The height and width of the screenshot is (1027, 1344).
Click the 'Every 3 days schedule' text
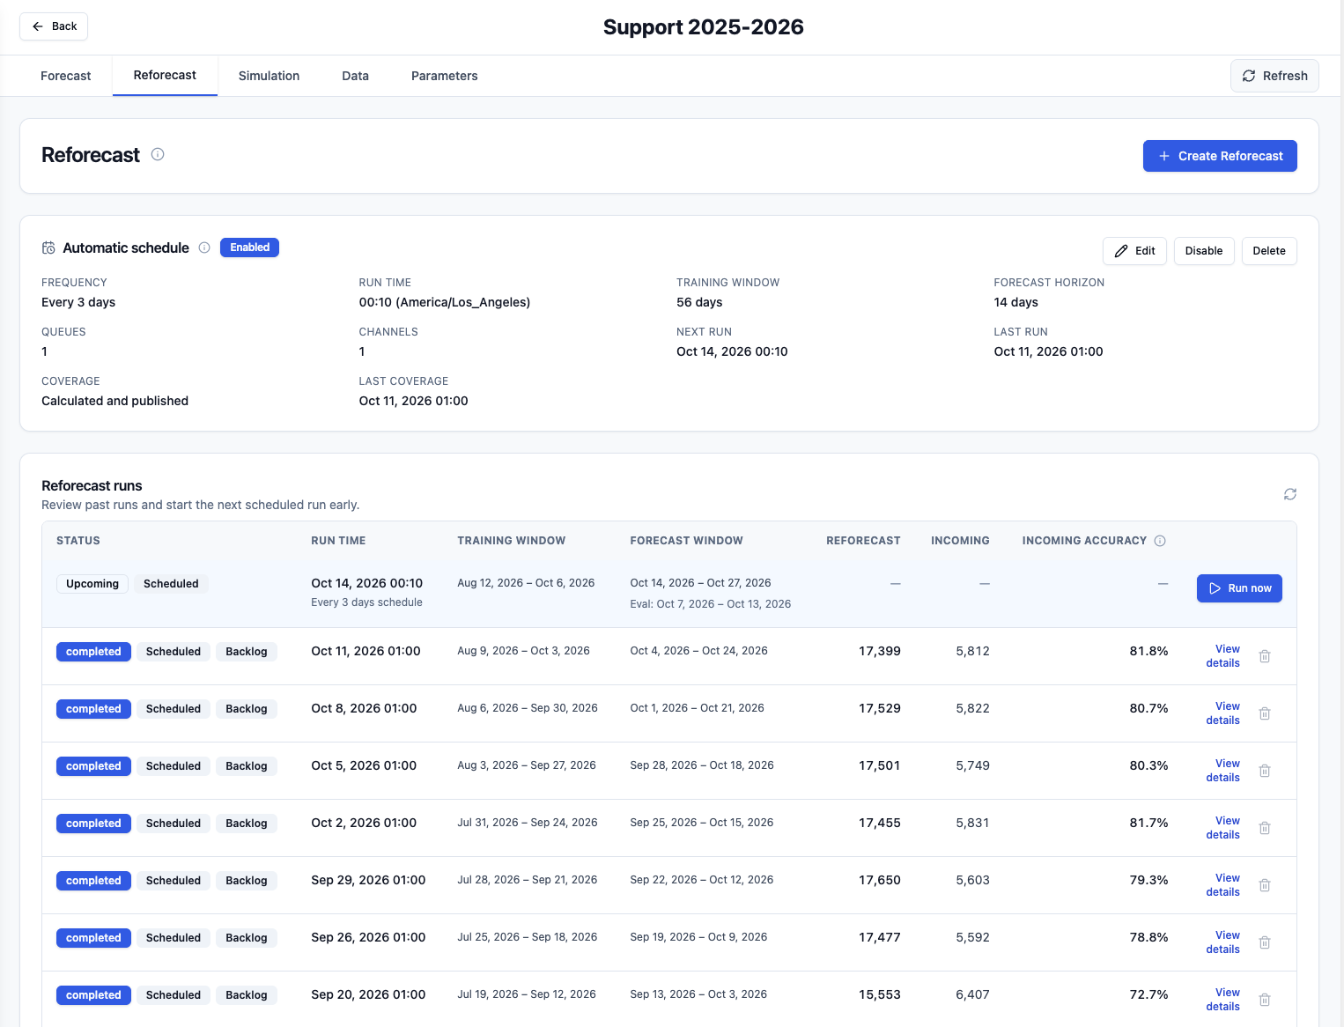[x=366, y=602]
